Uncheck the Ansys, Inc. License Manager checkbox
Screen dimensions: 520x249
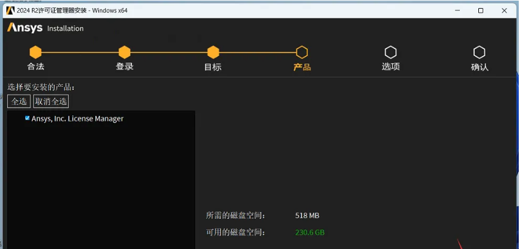pyautogui.click(x=27, y=118)
